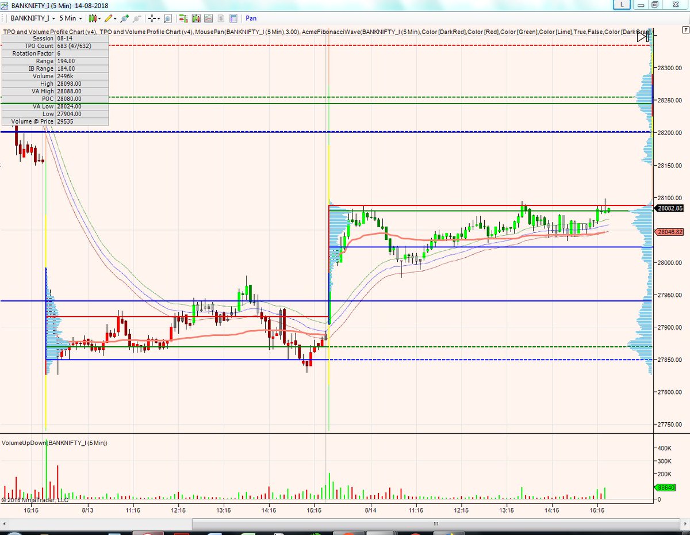Click the 400K volume axis label
The width and height of the screenshot is (690, 535).
pyautogui.click(x=666, y=448)
